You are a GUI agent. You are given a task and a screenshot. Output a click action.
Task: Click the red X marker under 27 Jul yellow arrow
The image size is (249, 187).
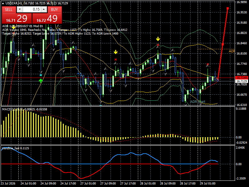point(115,60)
